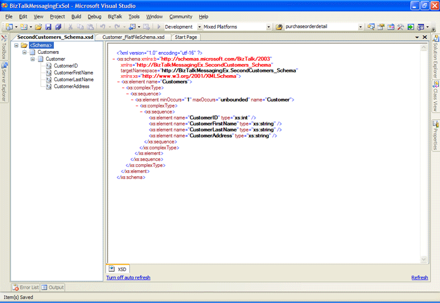Open the Server Explorer side panel
This screenshot has height=303, width=440.
point(4,82)
